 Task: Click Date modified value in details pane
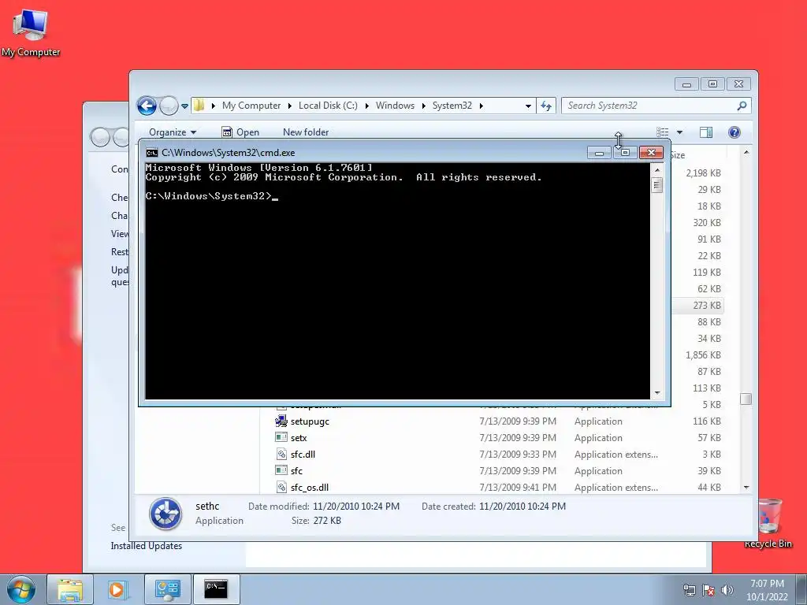point(356,507)
